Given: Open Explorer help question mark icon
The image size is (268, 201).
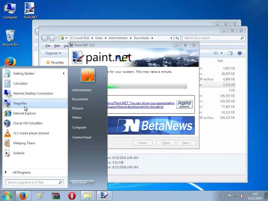Looking at the screenshot, I should 240,53.
